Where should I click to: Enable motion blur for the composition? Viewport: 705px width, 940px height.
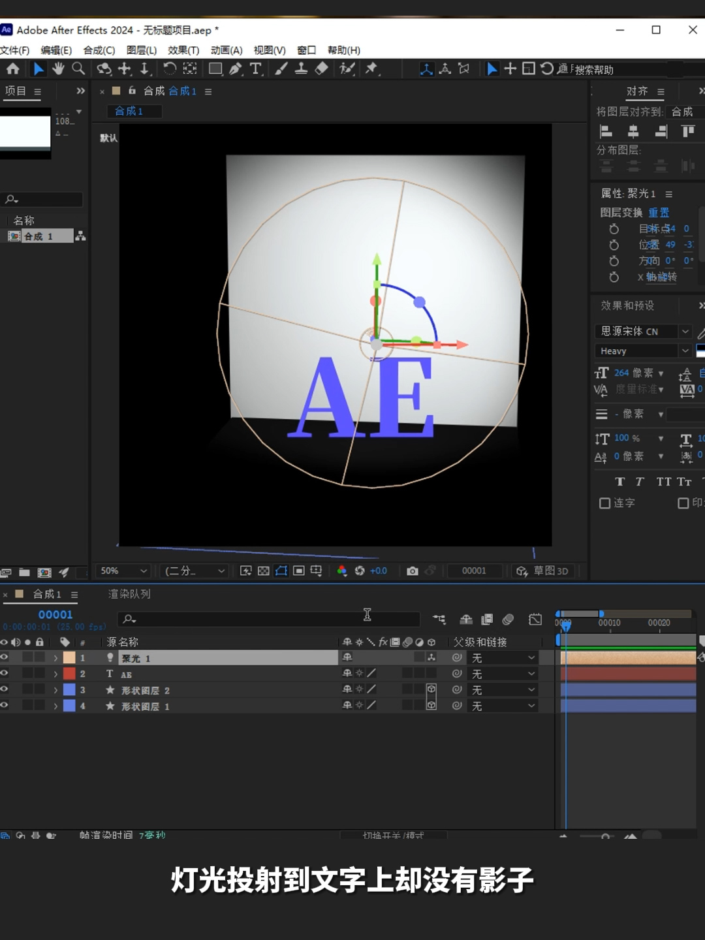tap(508, 619)
